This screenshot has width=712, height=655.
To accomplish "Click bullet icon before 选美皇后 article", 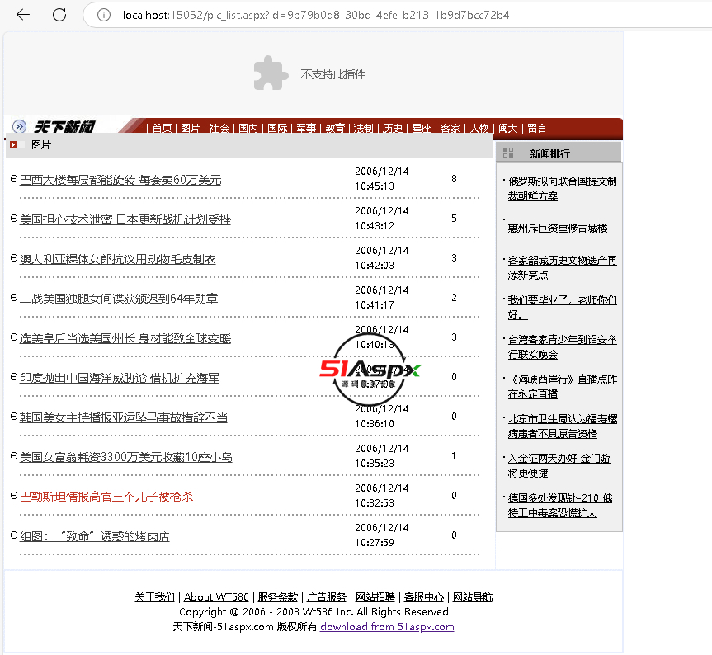I will [x=14, y=337].
